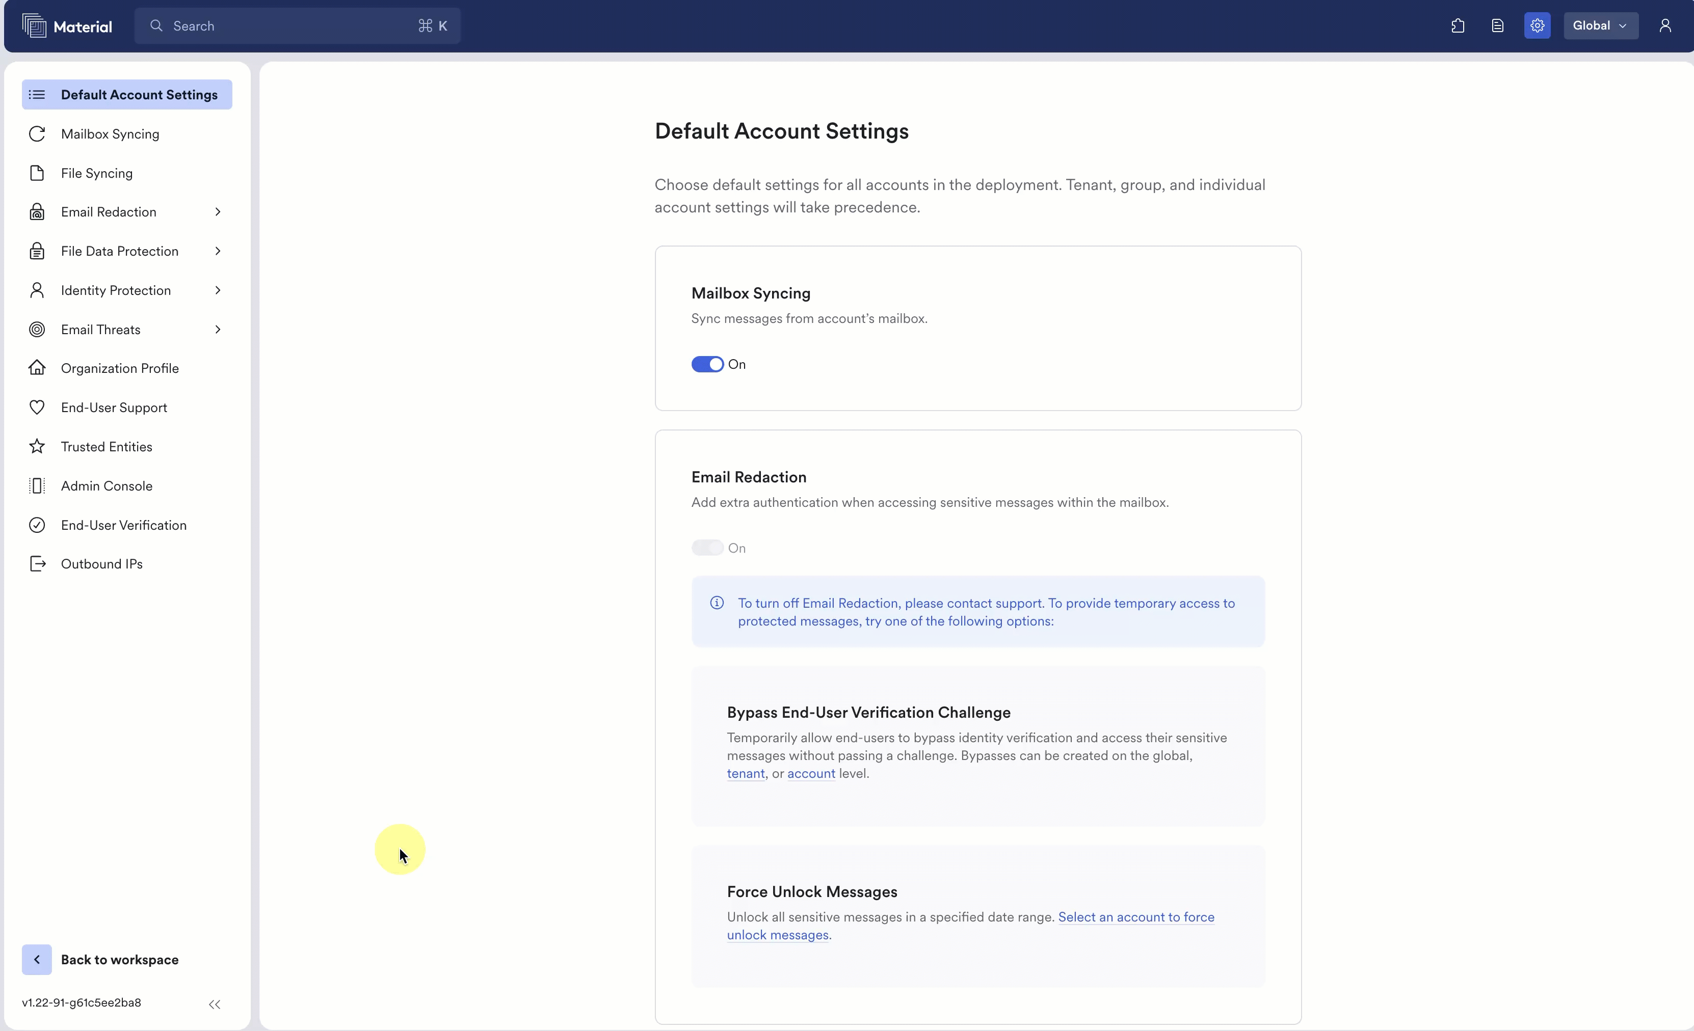This screenshot has height=1031, width=1694.
Task: Click the Organization Profile home icon
Action: [37, 368]
